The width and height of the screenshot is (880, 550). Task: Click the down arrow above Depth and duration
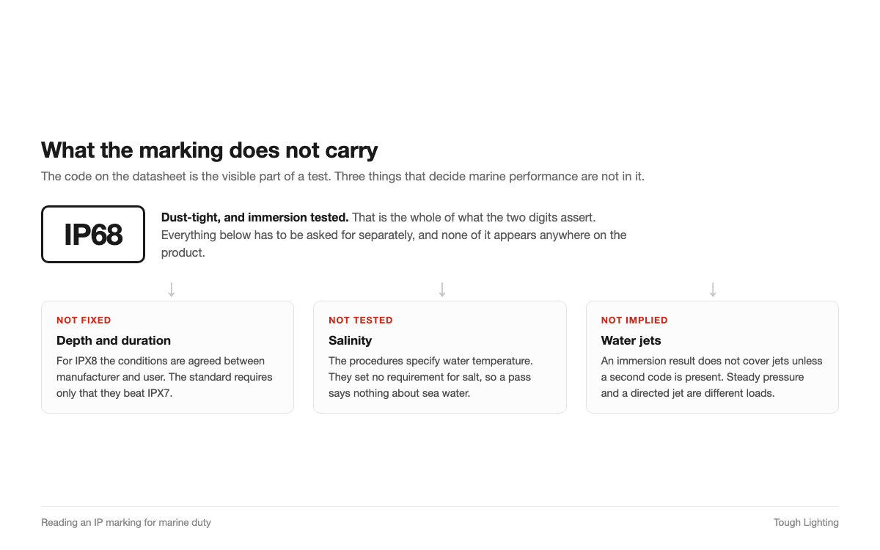tap(172, 290)
